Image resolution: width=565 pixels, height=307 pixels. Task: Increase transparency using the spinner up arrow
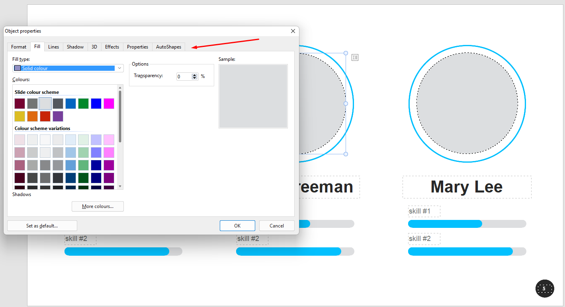click(x=194, y=75)
